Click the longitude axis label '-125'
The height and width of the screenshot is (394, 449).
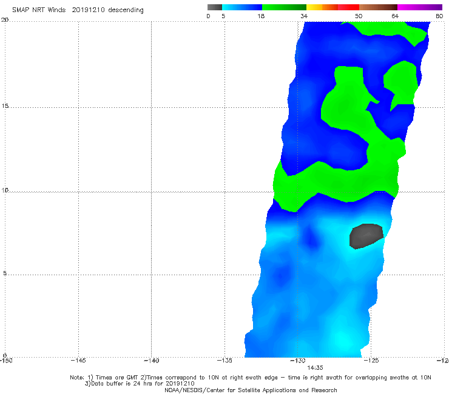(371, 361)
